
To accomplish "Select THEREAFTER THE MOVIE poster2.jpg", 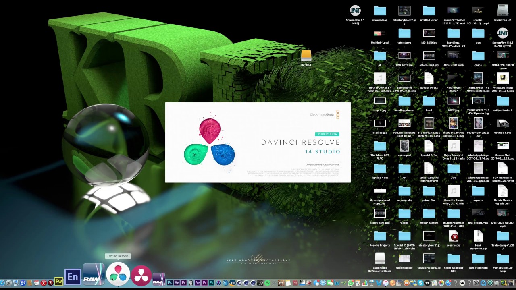I will click(x=478, y=83).
